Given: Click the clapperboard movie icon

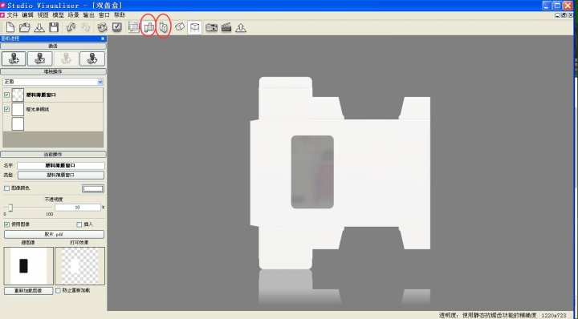Looking at the screenshot, I should tap(226, 27).
